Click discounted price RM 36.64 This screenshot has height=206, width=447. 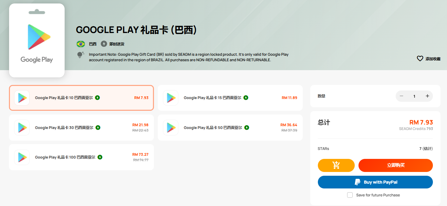pyautogui.click(x=289, y=125)
